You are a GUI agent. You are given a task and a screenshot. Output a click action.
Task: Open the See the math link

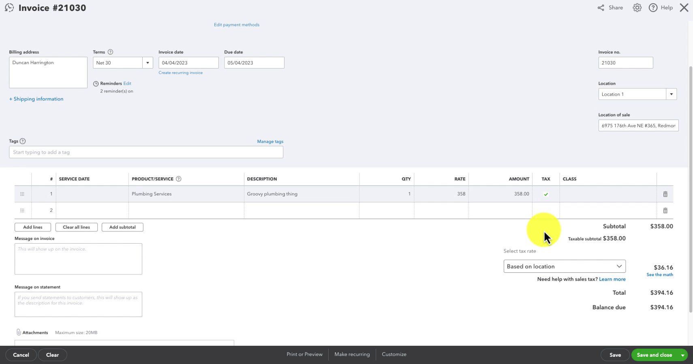coord(659,275)
